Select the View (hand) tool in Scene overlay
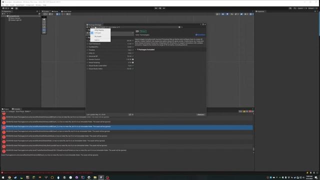The width and height of the screenshot is (320, 180). (x=44, y=19)
